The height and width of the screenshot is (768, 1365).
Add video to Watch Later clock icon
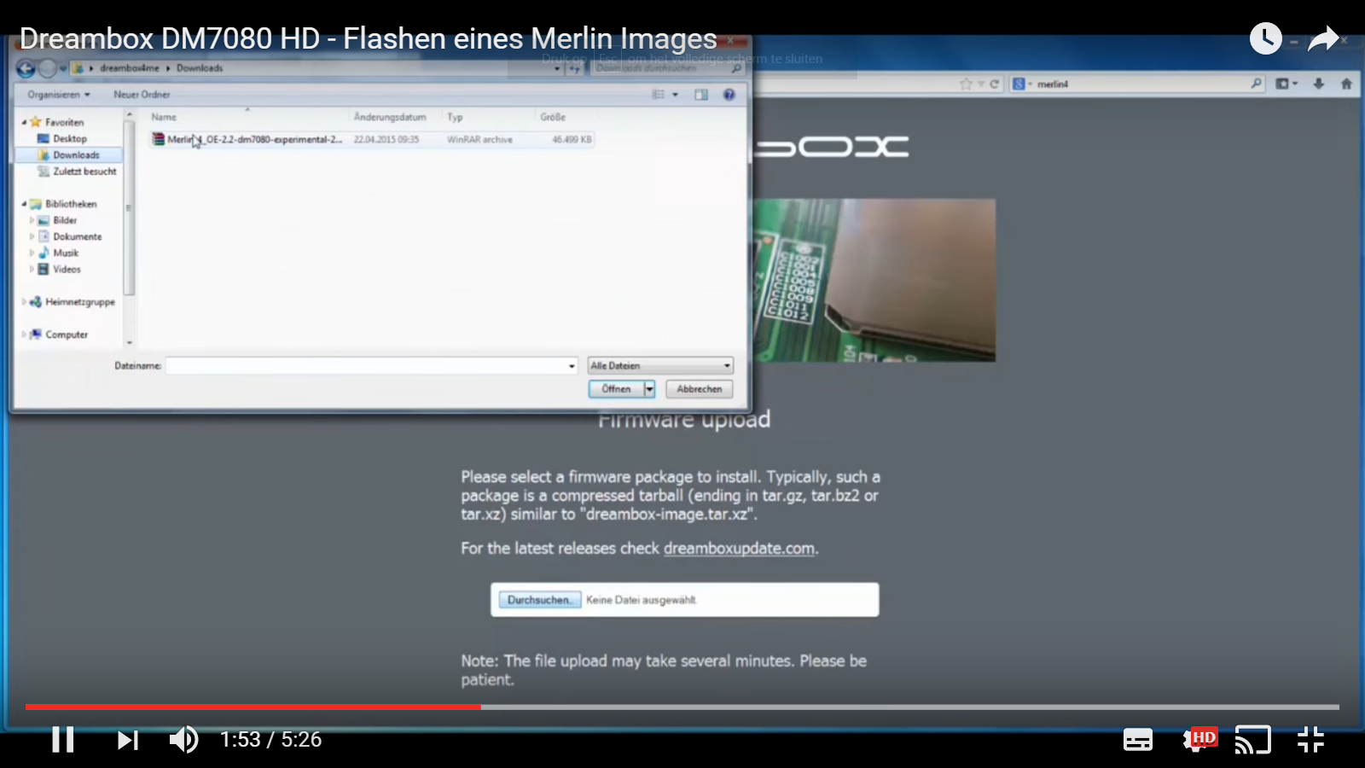1266,38
